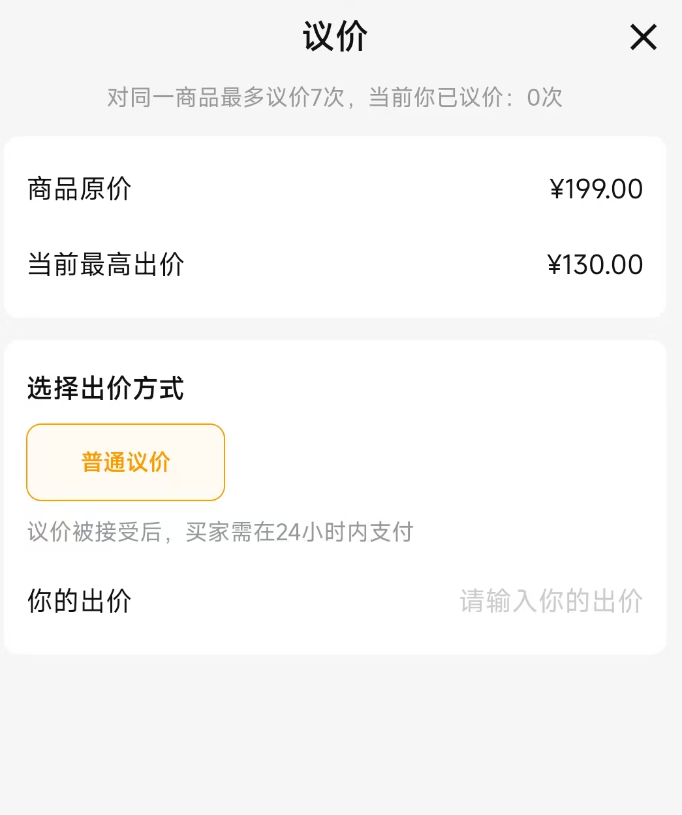Image resolution: width=682 pixels, height=815 pixels.
Task: Tap the 选择出价方式 section heading
Action: tap(106, 388)
